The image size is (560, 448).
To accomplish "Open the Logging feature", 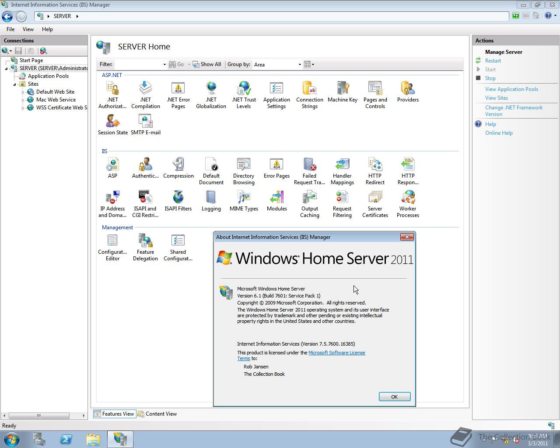I will [x=211, y=201].
